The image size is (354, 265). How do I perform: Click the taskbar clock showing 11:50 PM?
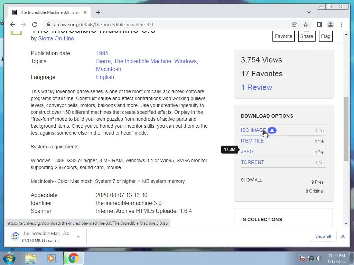(x=336, y=258)
